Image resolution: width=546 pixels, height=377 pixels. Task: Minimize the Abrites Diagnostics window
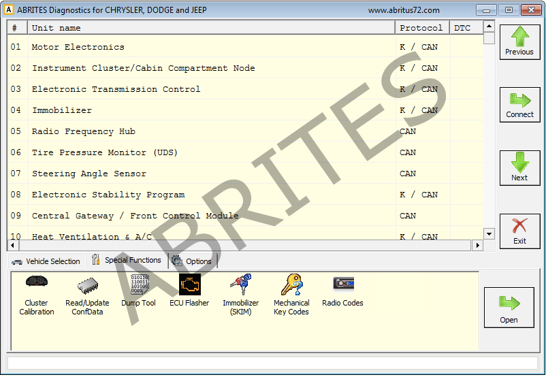(x=486, y=10)
